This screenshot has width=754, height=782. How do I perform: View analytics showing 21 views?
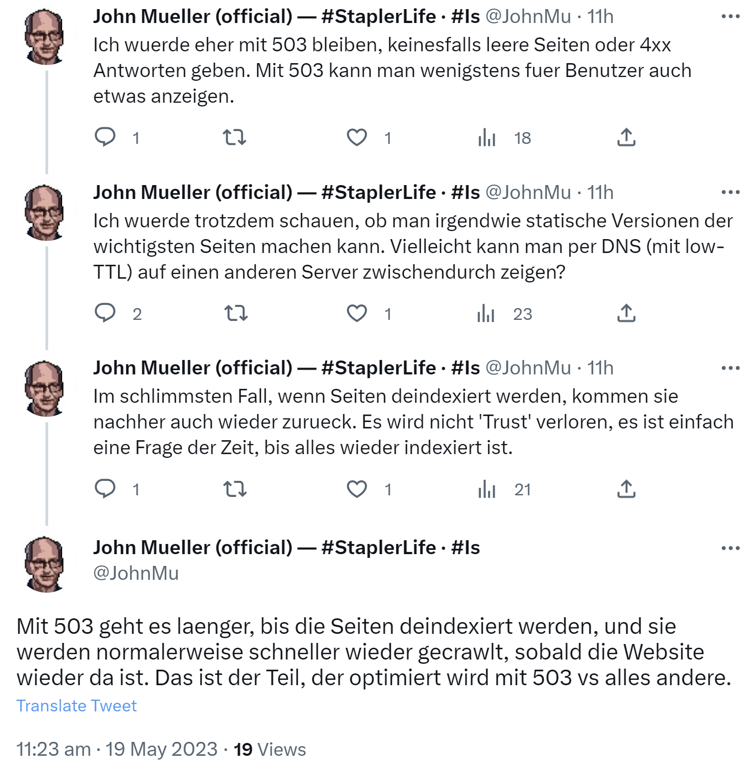pos(488,488)
